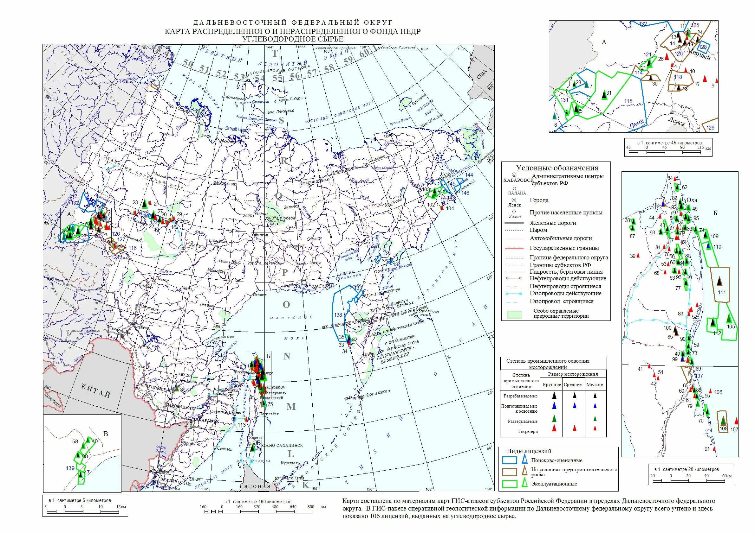Click the Виды лицензий heading
Viewport: 755px width, 533px height.
click(x=529, y=451)
